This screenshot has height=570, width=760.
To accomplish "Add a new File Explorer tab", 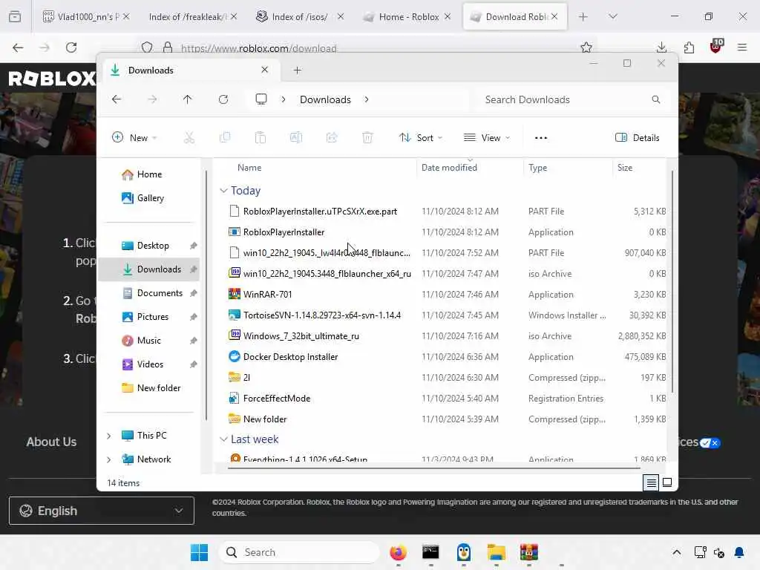I will pyautogui.click(x=297, y=71).
